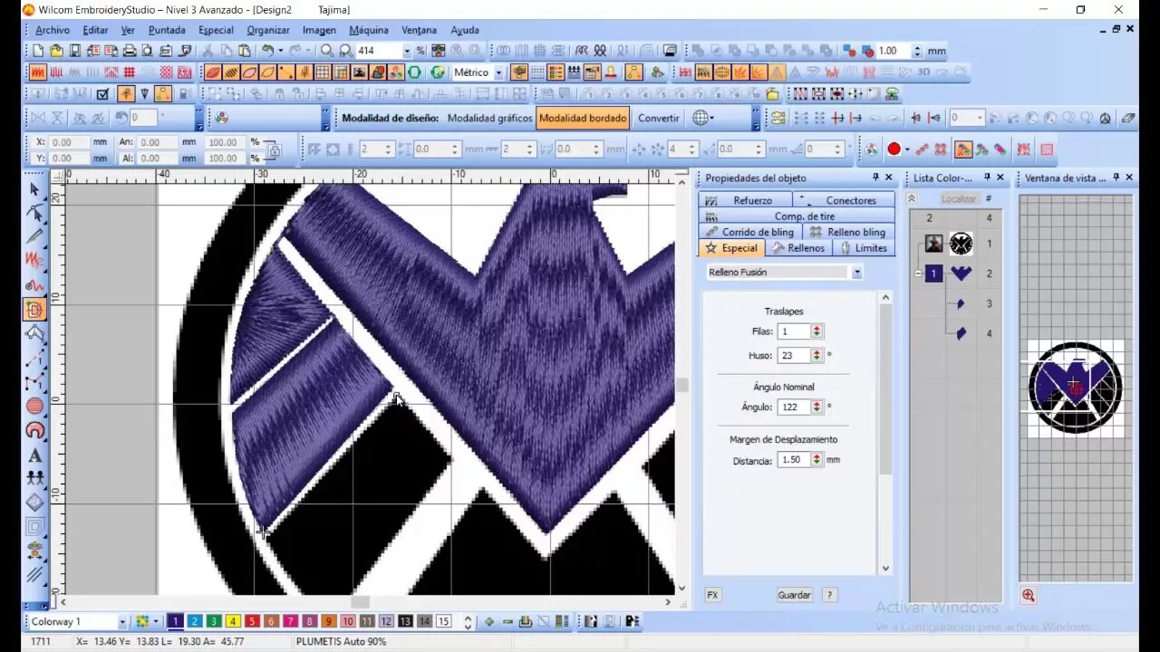Click the Distancia 1.50 input field
Image resolution: width=1160 pixels, height=652 pixels.
(794, 460)
